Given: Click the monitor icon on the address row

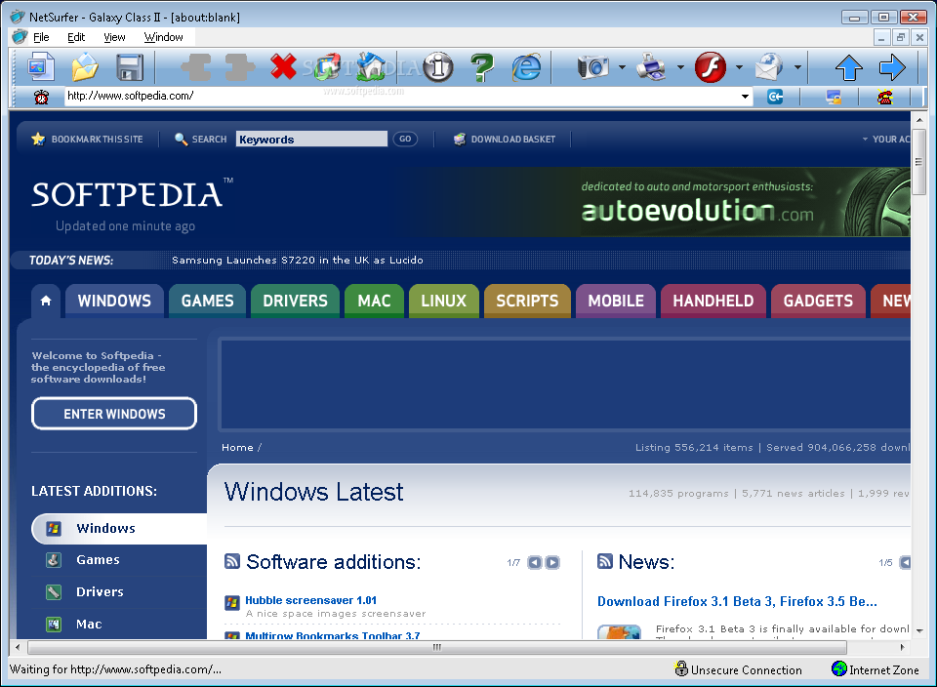Looking at the screenshot, I should [834, 97].
